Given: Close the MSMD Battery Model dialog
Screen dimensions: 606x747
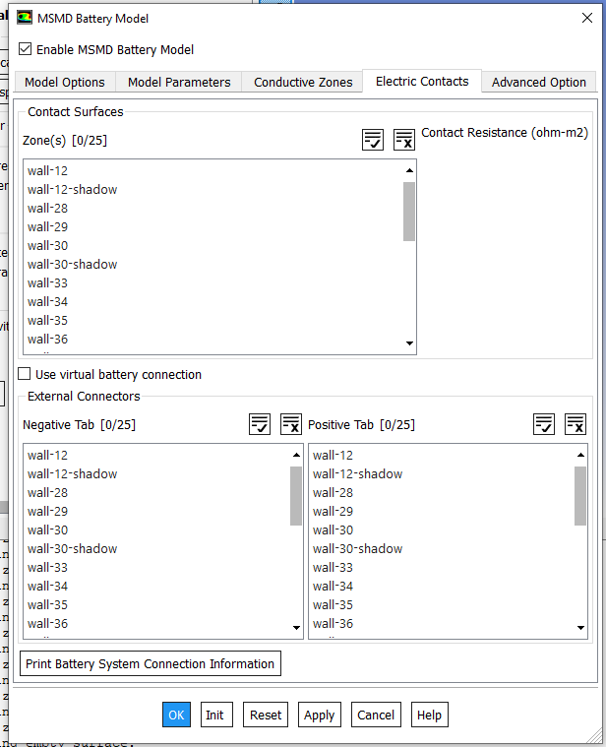Looking at the screenshot, I should [x=587, y=18].
